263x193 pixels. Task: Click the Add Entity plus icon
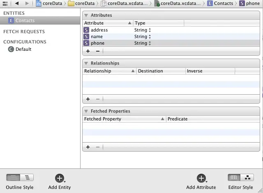(x=60, y=178)
